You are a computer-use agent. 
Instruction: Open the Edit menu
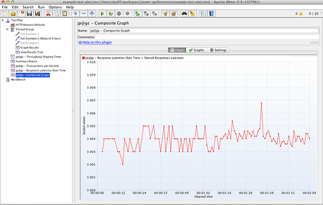click(x=15, y=7)
